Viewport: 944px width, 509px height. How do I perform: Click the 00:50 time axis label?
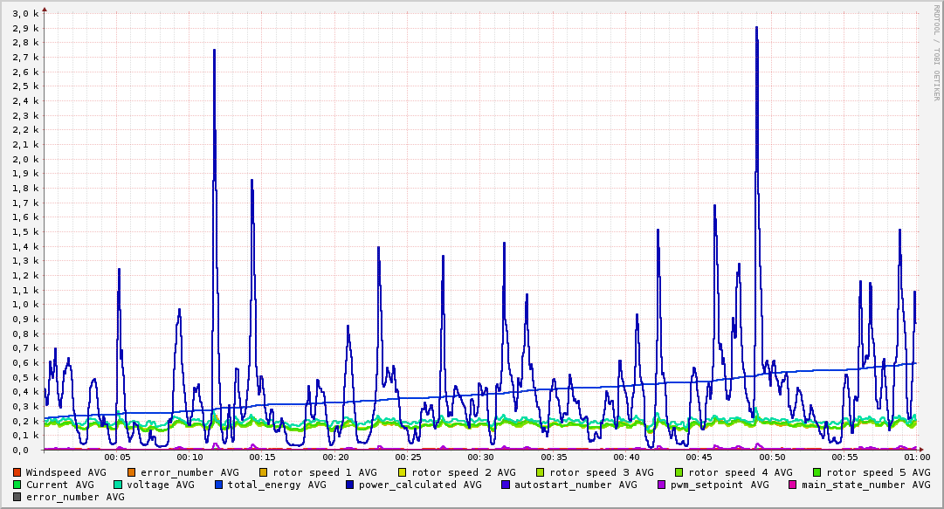(x=772, y=457)
